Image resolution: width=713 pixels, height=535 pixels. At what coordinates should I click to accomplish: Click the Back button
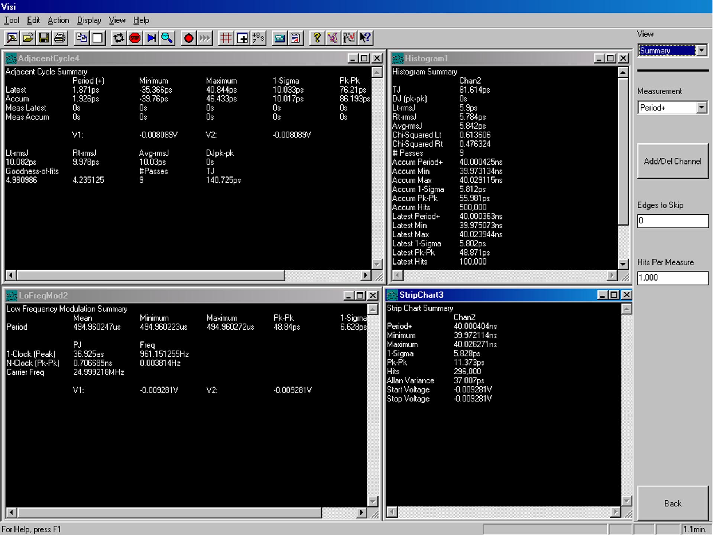673,503
